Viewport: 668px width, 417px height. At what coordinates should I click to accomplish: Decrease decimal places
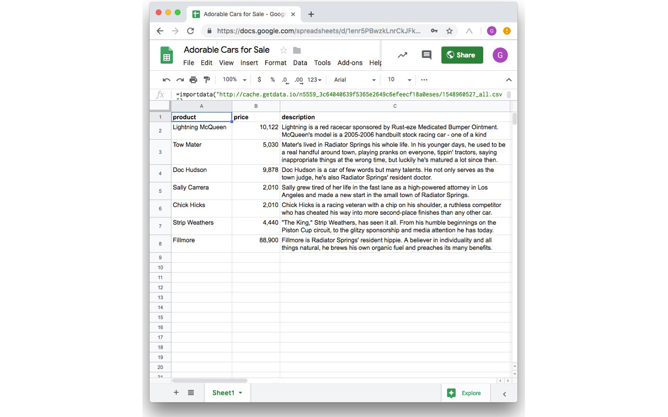pyautogui.click(x=284, y=79)
